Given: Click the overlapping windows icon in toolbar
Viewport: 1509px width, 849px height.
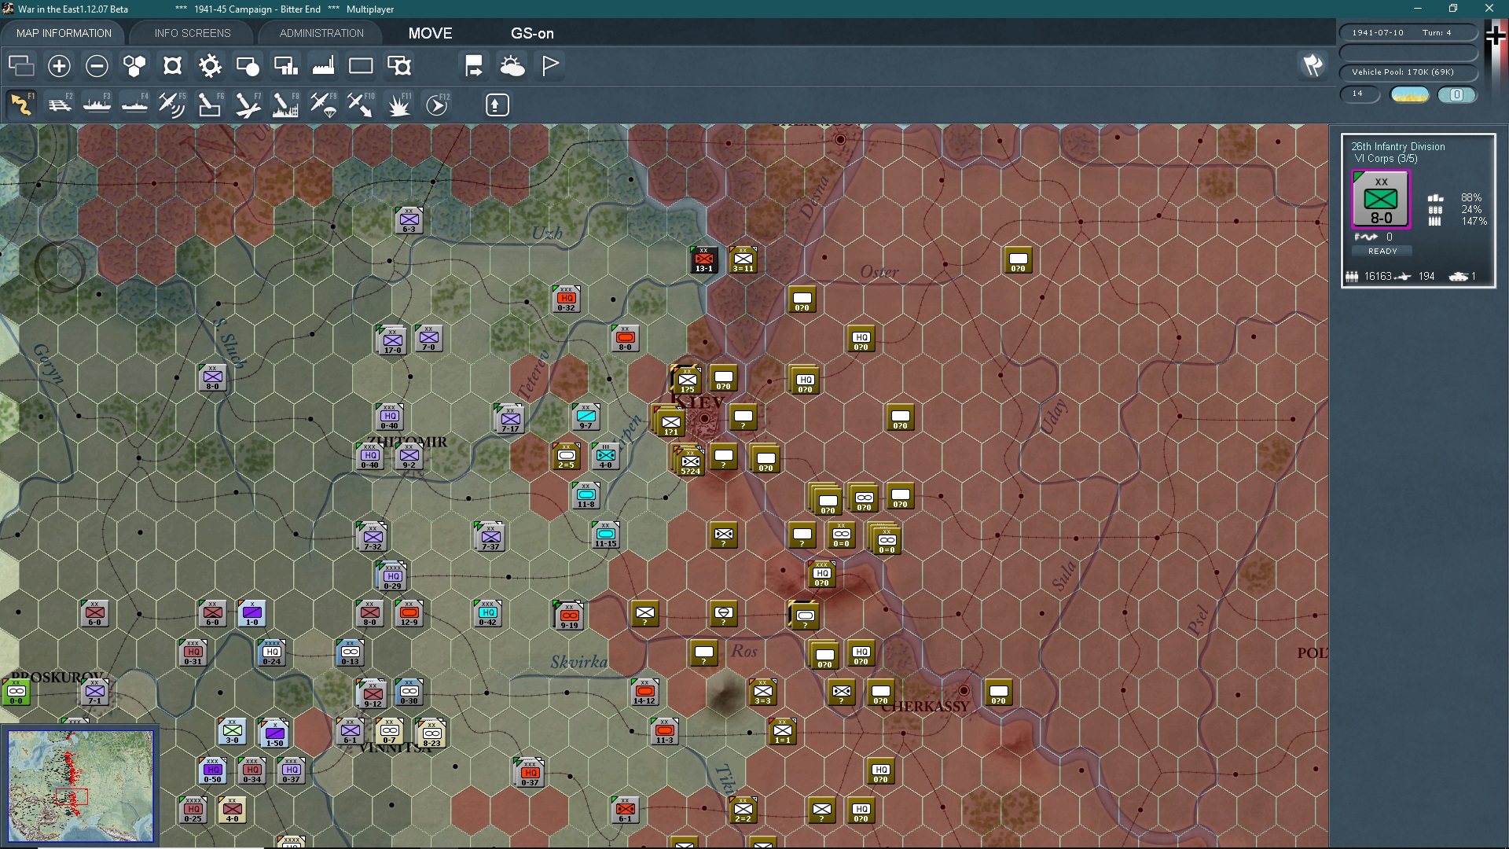Looking at the screenshot, I should (21, 66).
